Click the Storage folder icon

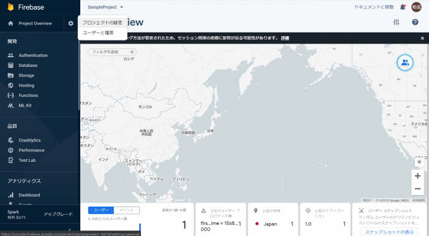[x=10, y=75]
